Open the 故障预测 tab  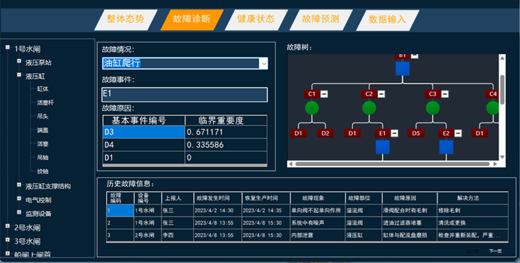pos(321,20)
